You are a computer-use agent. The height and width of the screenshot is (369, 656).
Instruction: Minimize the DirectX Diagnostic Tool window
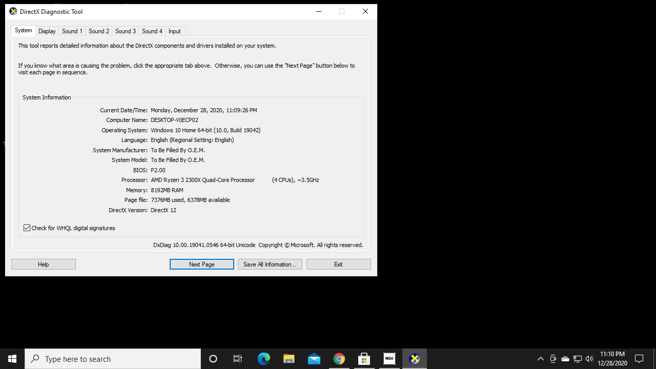[x=319, y=11]
